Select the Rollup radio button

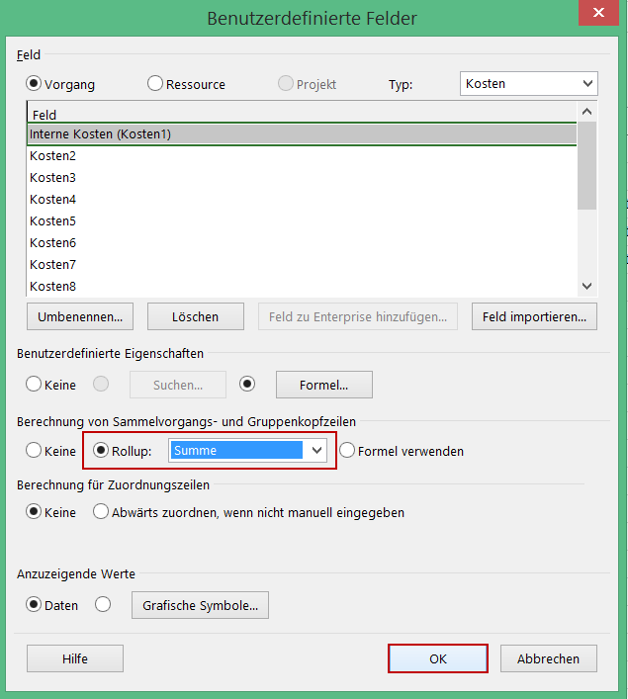pos(101,451)
